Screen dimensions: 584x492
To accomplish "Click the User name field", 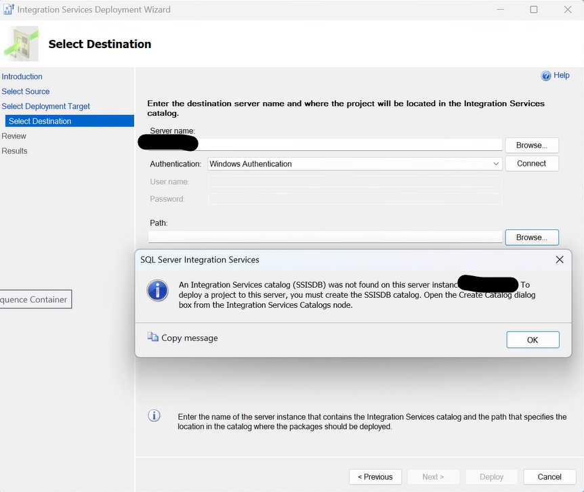I will 354,181.
